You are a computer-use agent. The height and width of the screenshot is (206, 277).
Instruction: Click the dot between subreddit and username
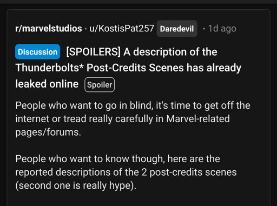(x=85, y=29)
